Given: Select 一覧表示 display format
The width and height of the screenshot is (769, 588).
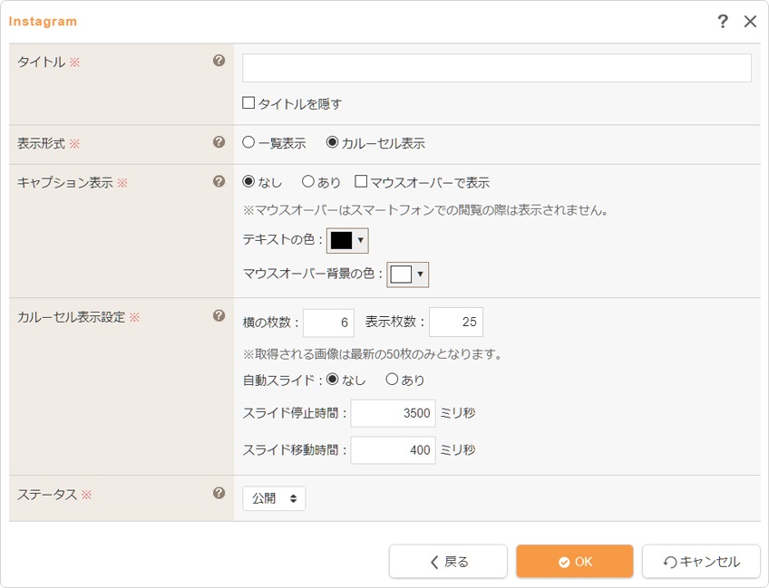Looking at the screenshot, I should coord(248,143).
